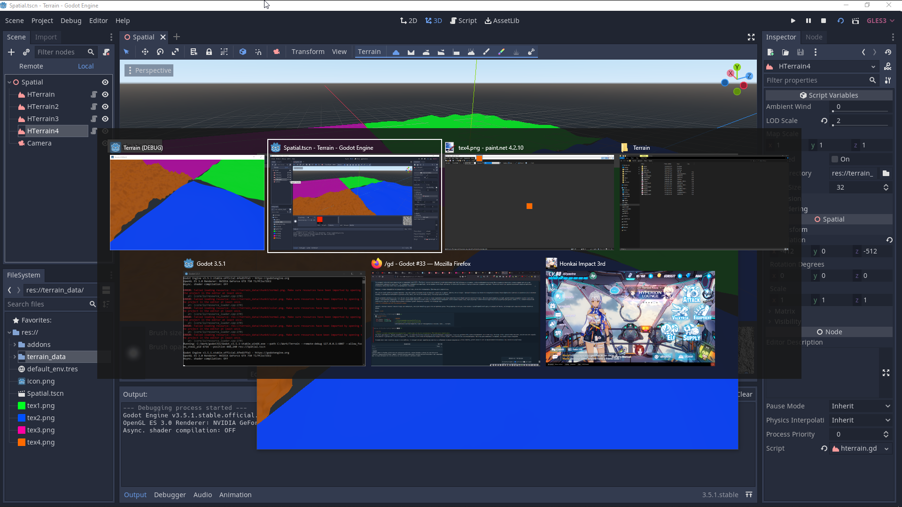Activate the Rotate mode tool

click(160, 52)
